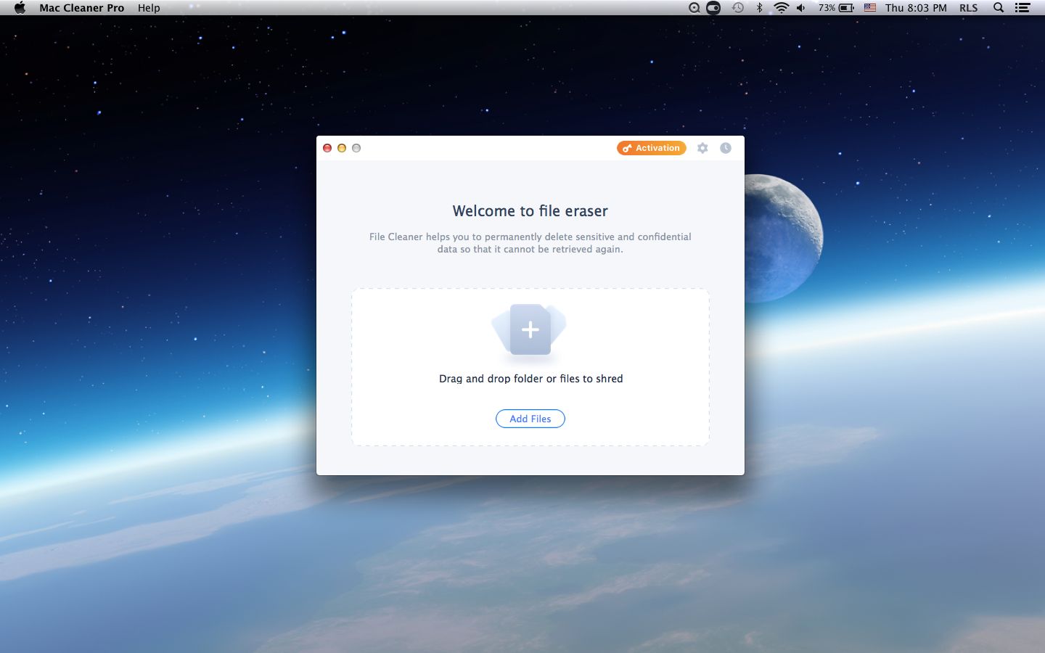Click the Add Files button
This screenshot has width=1045, height=653.
pos(530,419)
